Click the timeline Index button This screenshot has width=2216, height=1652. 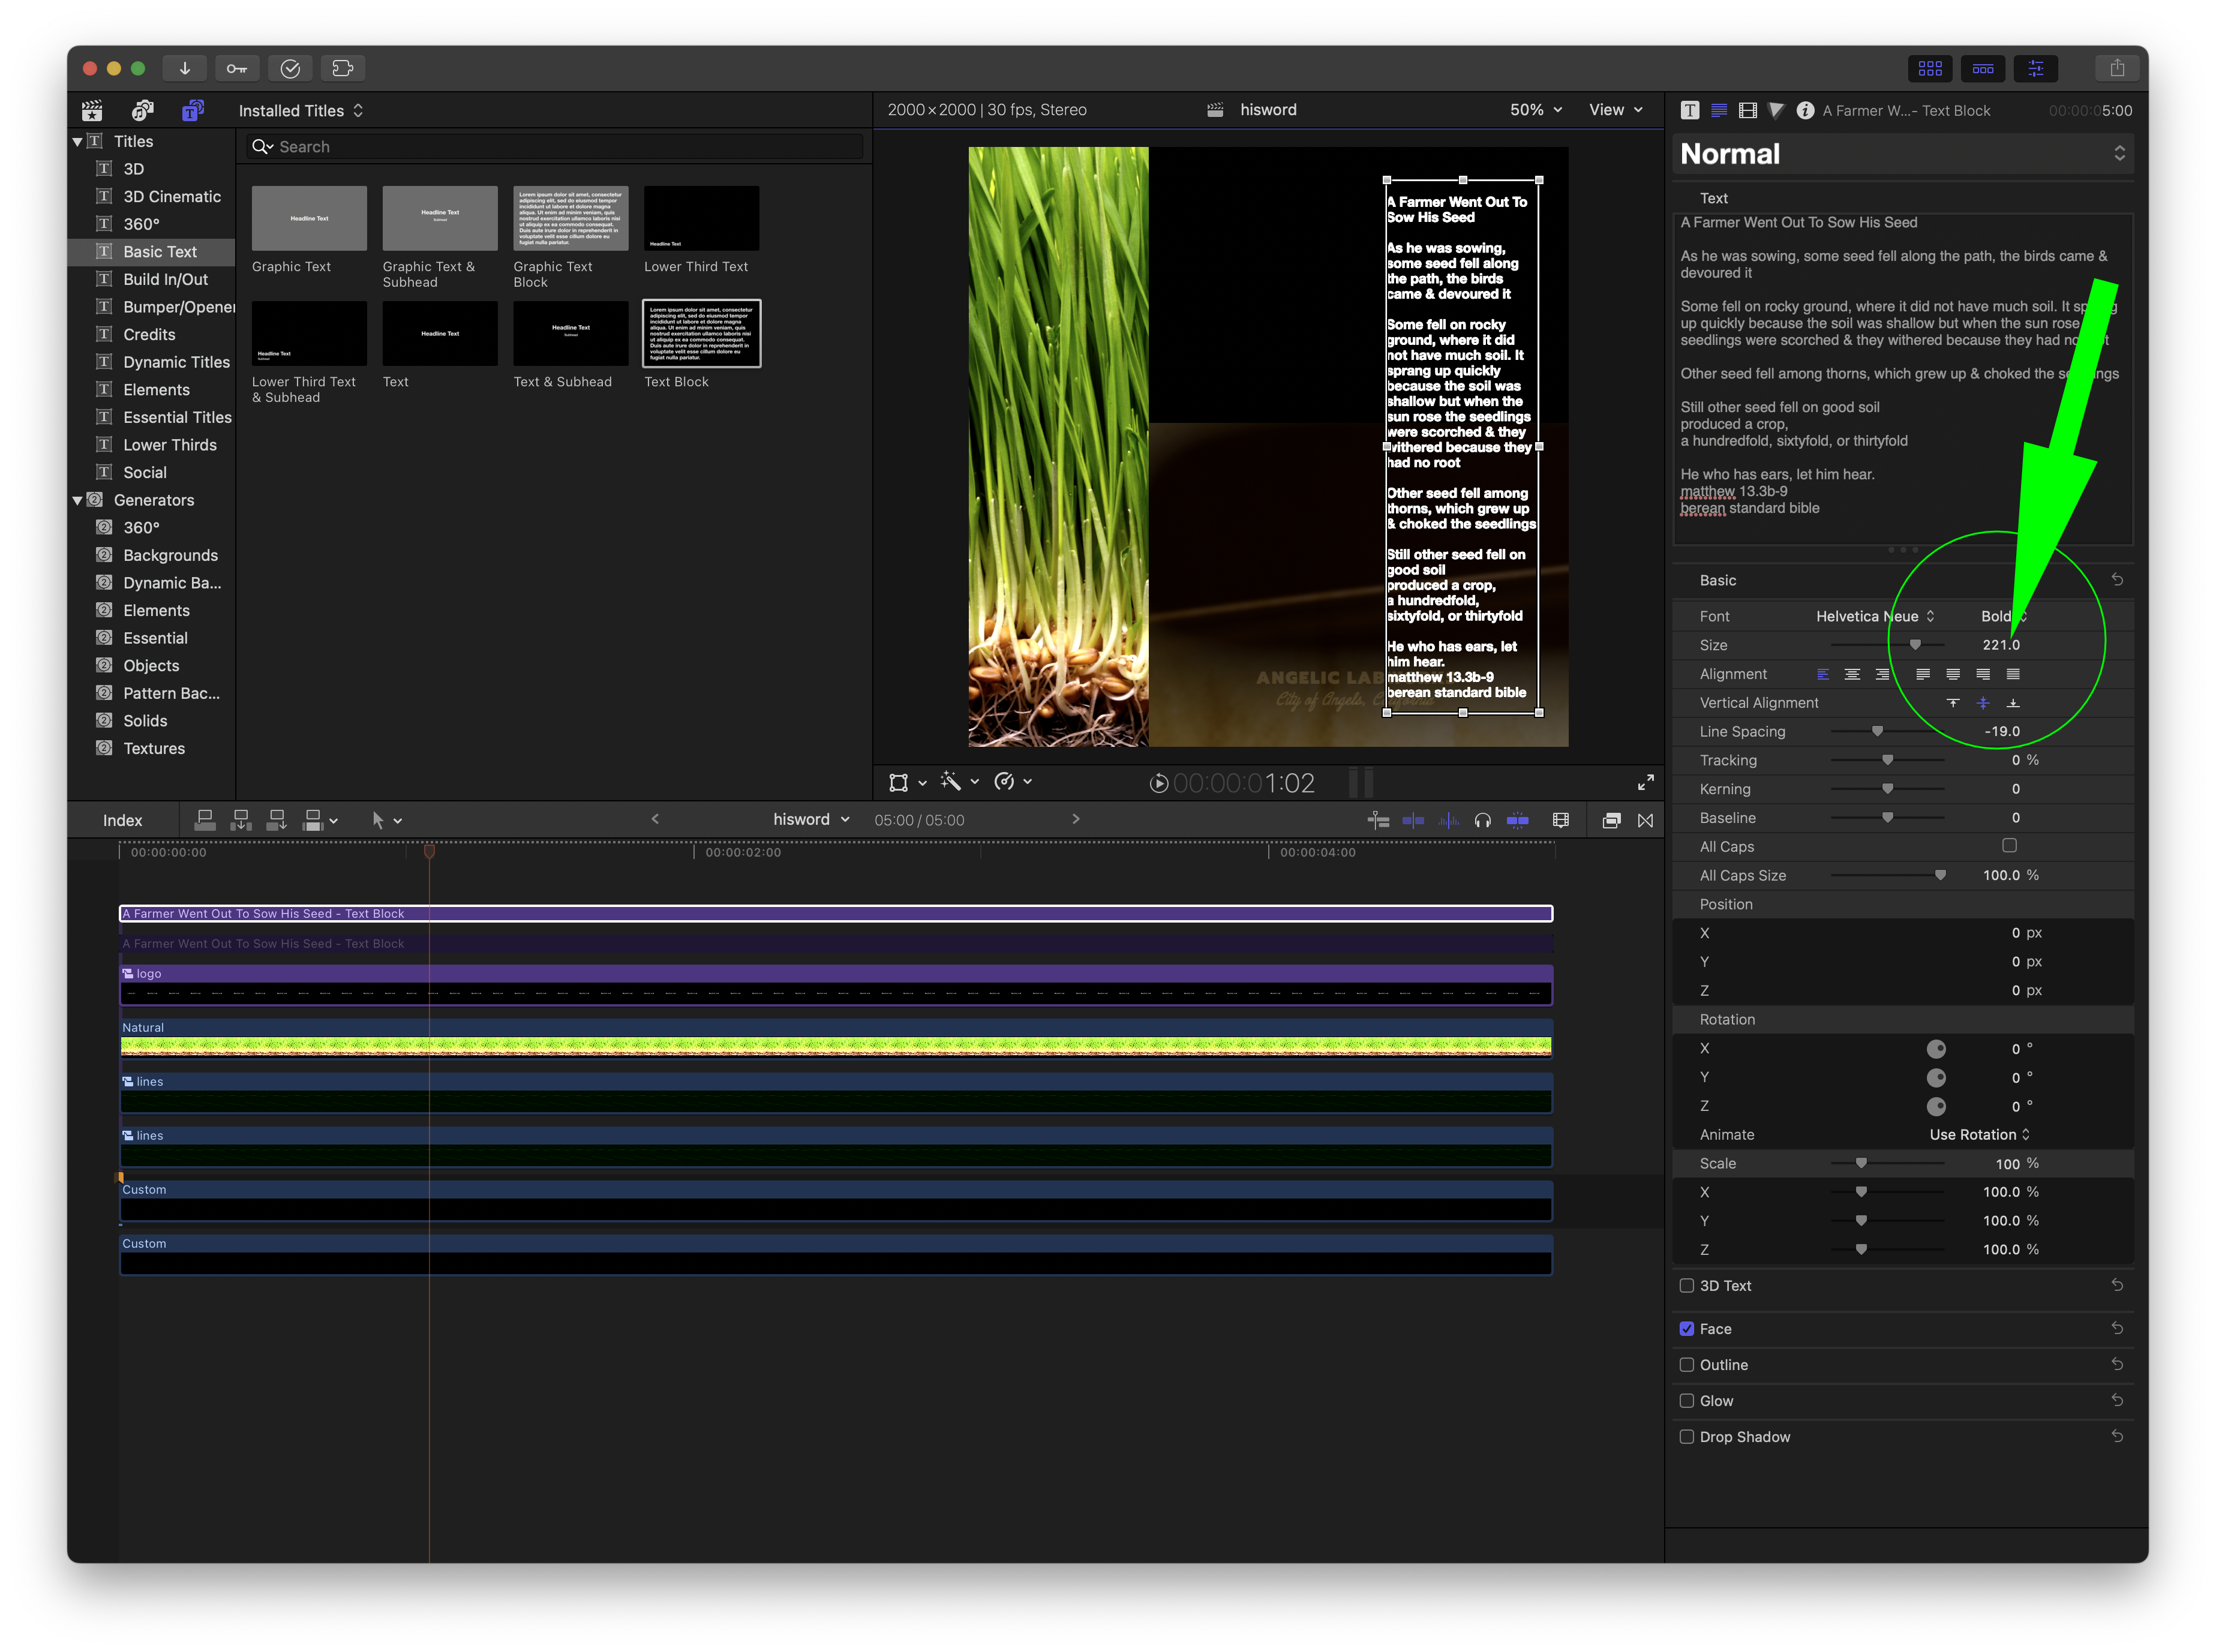click(122, 820)
